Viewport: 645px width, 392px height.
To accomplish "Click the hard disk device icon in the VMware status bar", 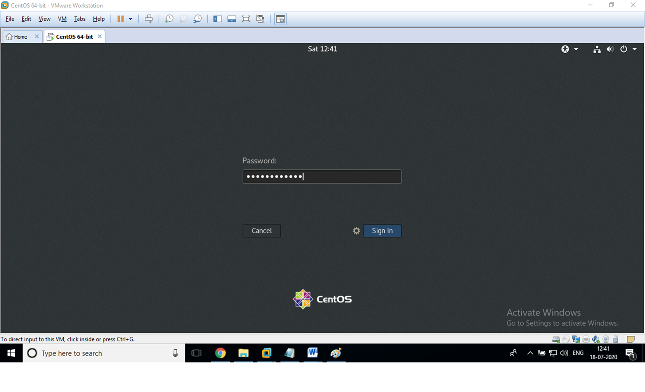I will 556,339.
